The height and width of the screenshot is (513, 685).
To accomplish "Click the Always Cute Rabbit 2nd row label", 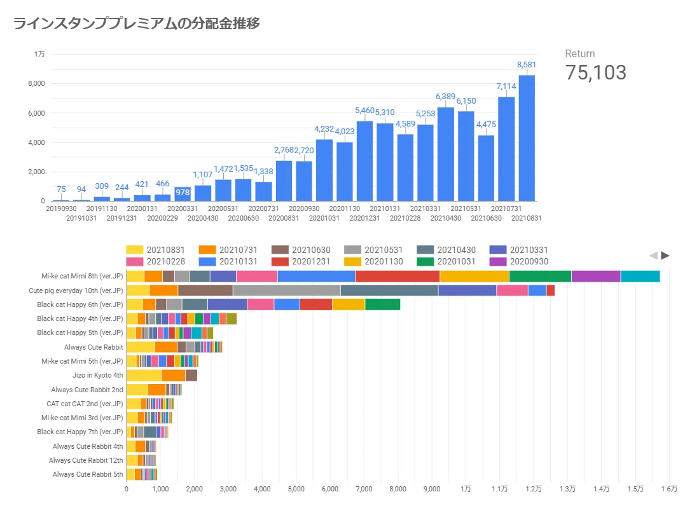I will 87,390.
